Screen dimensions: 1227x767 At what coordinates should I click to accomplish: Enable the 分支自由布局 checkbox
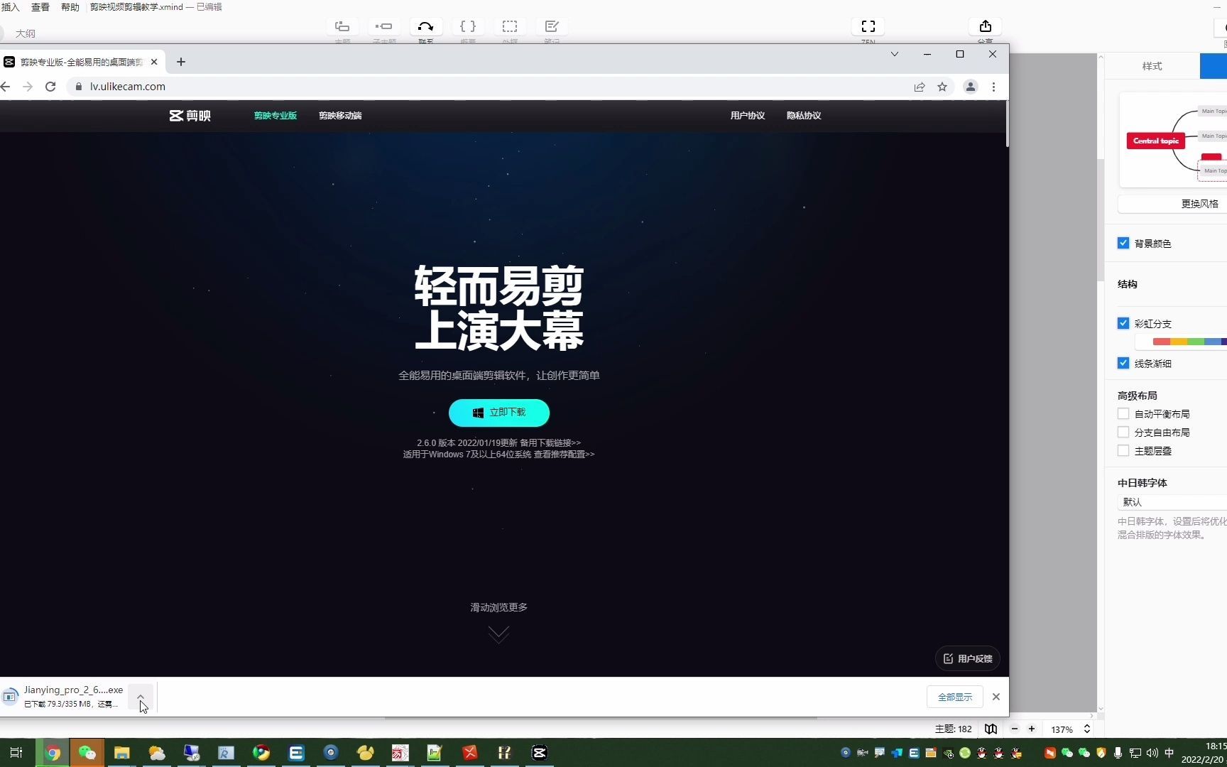point(1123,432)
